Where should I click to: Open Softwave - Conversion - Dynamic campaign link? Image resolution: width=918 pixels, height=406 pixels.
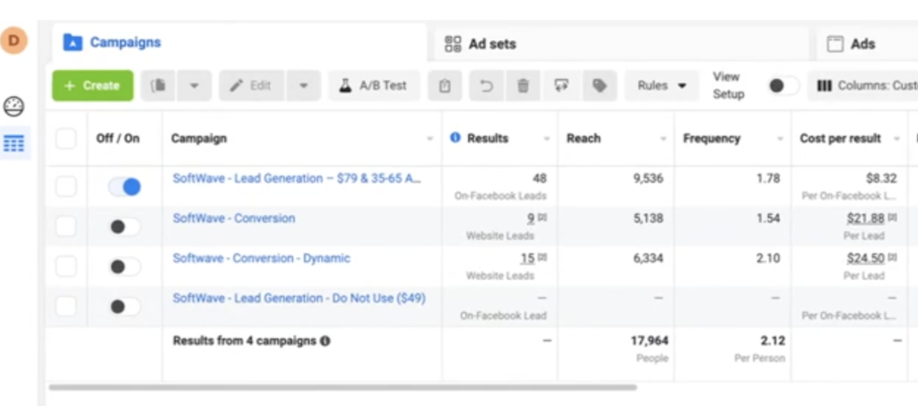[x=261, y=258]
